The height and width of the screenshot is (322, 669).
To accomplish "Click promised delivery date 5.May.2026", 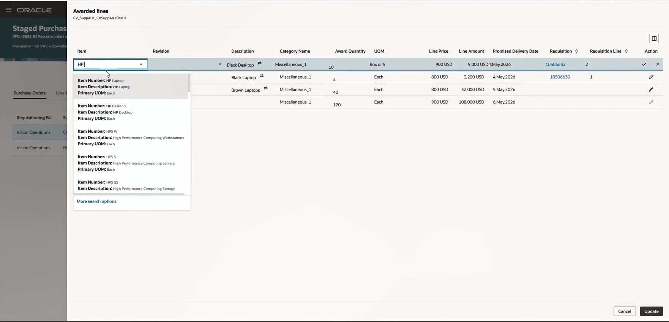I will pos(504,90).
